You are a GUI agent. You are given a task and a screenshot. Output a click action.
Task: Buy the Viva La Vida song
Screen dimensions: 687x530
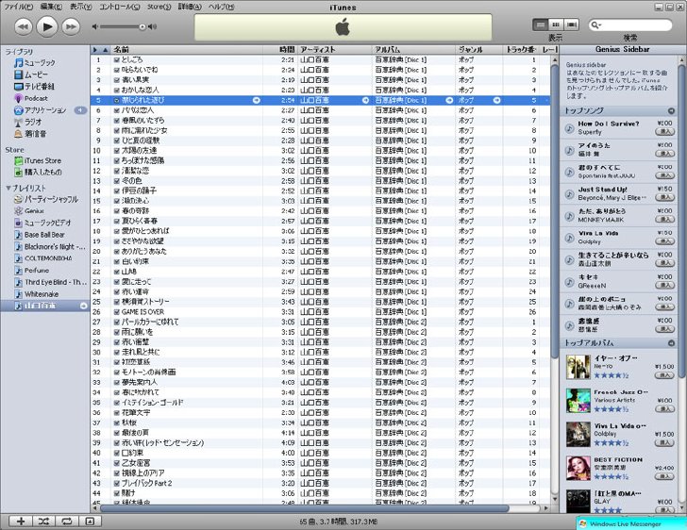tap(664, 241)
